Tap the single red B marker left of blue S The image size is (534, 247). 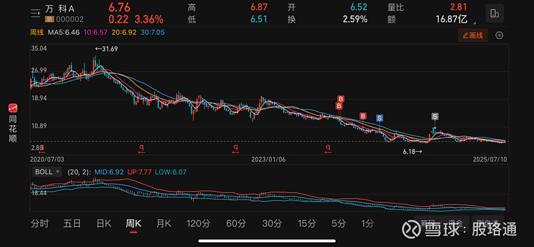pos(363,116)
